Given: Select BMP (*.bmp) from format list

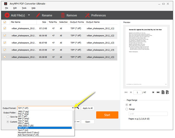Looking at the screenshot, I should (45, 118).
